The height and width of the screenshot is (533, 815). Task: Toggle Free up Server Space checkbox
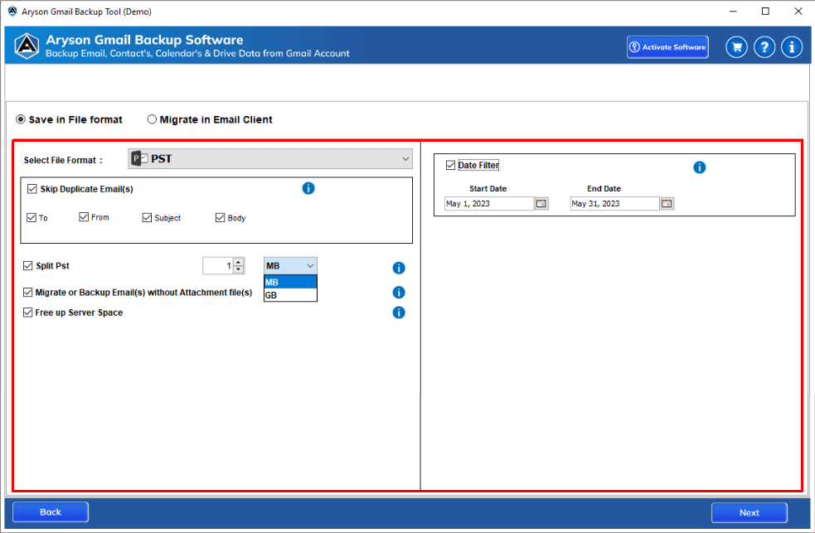point(28,313)
